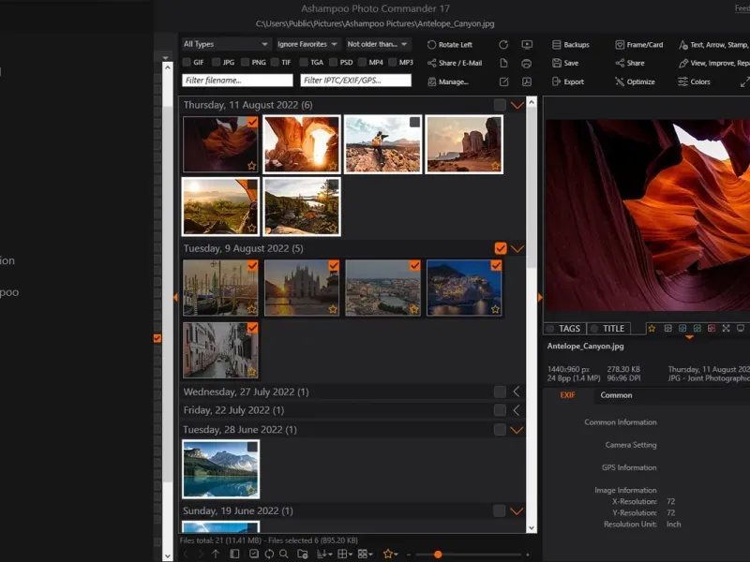Click the print icon in toolbar
Screen dimensions: 750x562
(x=526, y=64)
